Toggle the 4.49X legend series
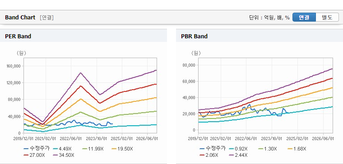The image size is (343, 164). [62, 149]
